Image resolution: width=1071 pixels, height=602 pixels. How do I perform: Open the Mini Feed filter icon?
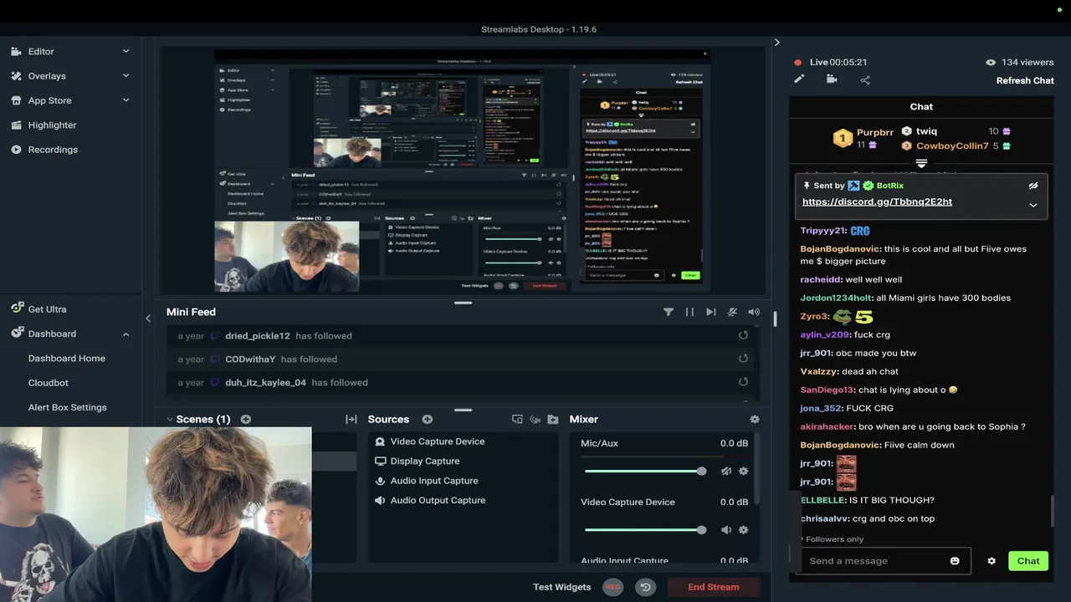click(x=669, y=312)
